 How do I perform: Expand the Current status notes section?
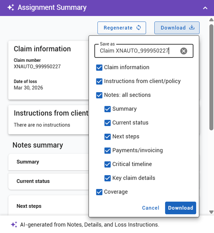tap(48, 181)
